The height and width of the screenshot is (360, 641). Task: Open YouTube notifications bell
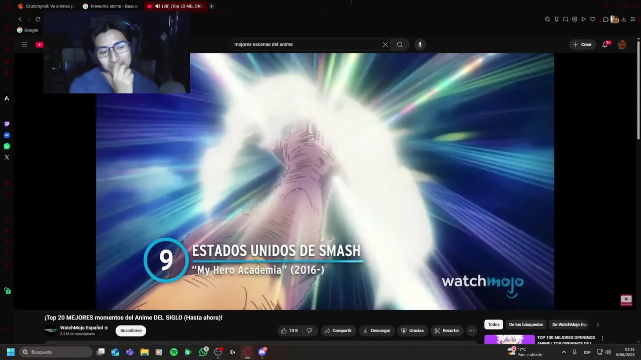(x=605, y=44)
